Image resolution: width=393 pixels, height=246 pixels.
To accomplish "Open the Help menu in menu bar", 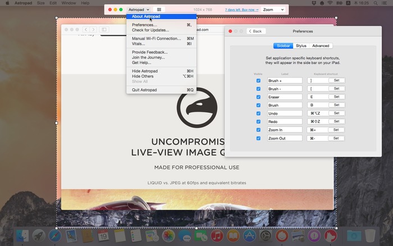I will tap(85, 3).
